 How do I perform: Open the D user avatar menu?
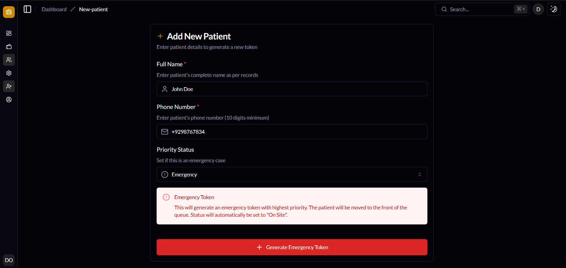click(538, 9)
